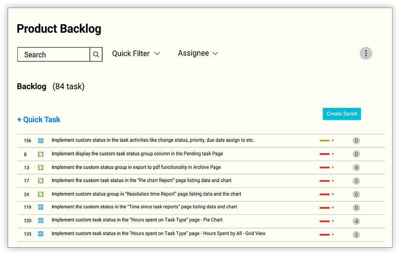The image size is (400, 255).
Task: Open priority dropdown arrow for task 17
Action: (x=333, y=181)
